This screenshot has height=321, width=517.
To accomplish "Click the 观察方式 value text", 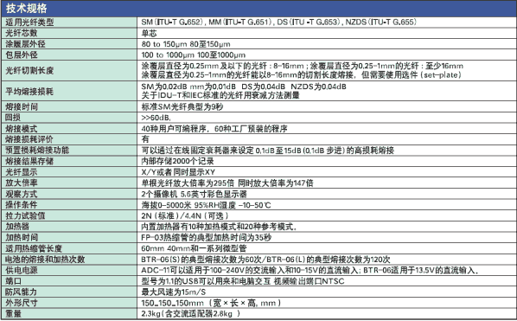I will click(195, 194).
